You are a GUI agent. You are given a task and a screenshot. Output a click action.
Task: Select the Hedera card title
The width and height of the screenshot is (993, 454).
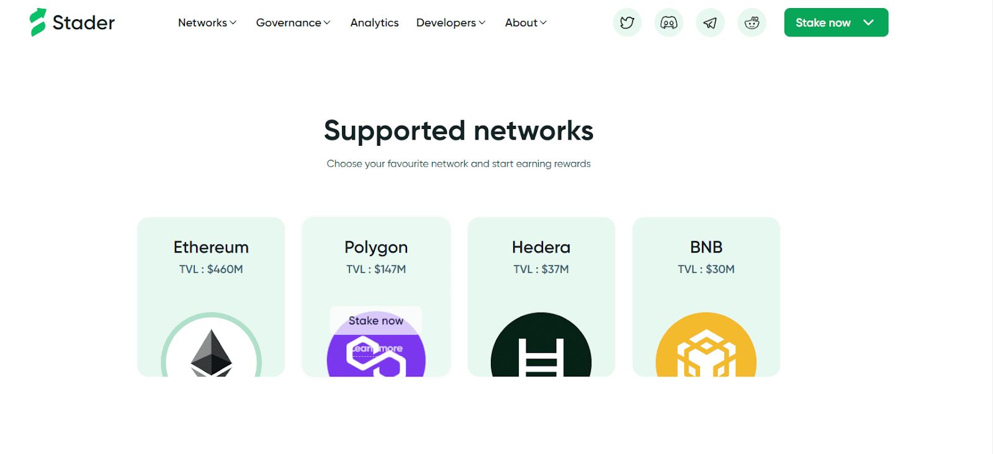[541, 247]
